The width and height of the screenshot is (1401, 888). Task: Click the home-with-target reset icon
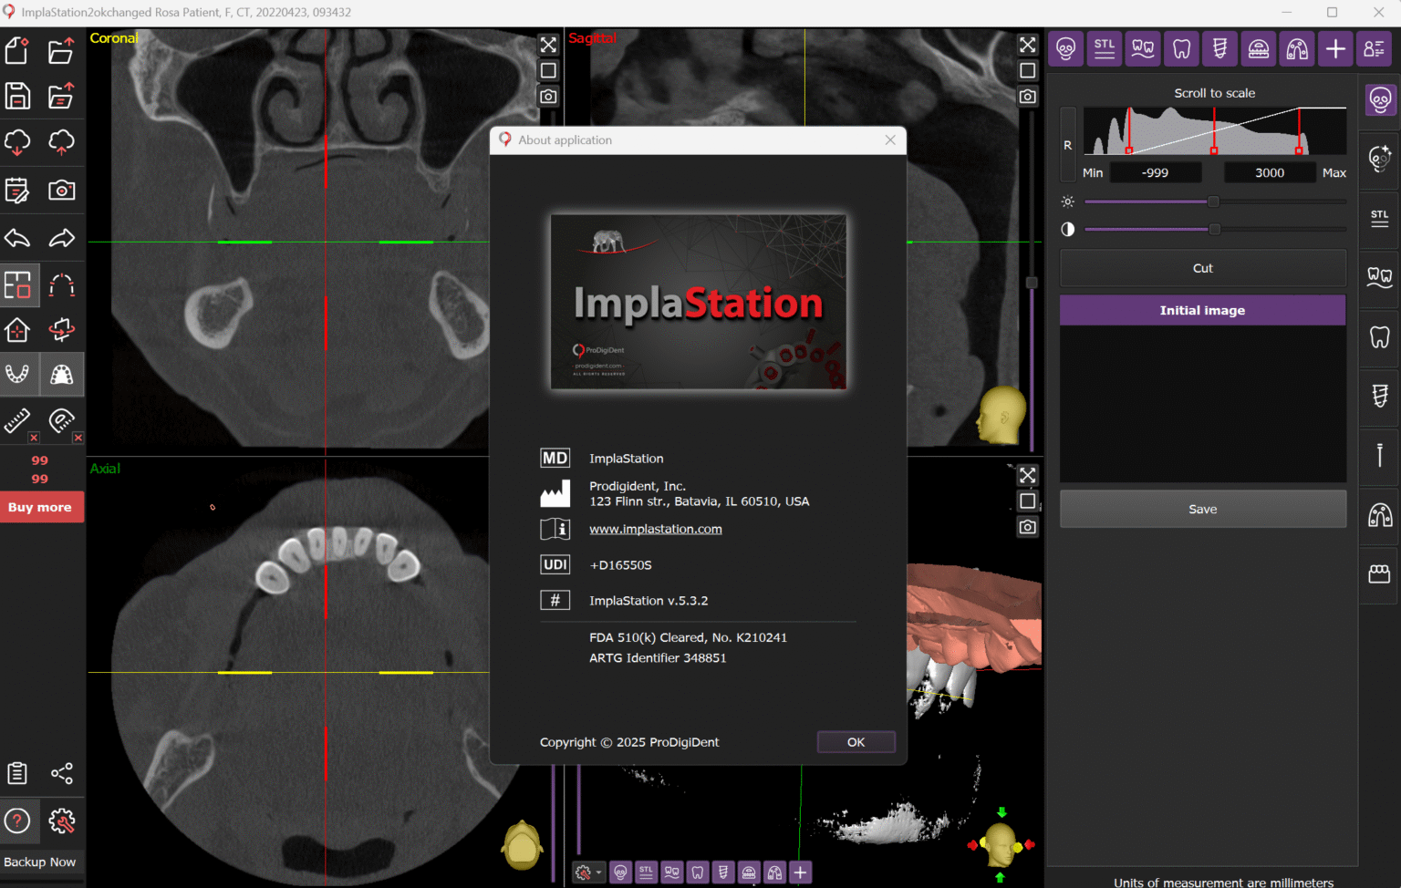[17, 329]
